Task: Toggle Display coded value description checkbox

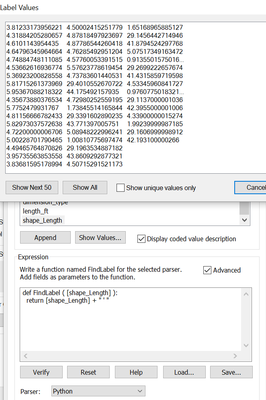Action: click(x=141, y=239)
